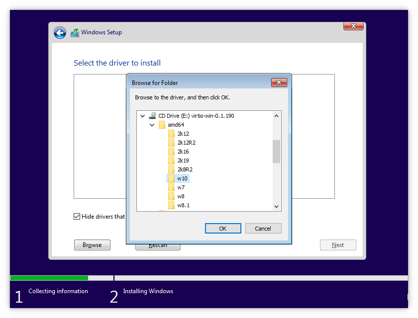Click the Rescan button behind the dialog
Viewport: 418px width, 318px height.
pos(158,246)
